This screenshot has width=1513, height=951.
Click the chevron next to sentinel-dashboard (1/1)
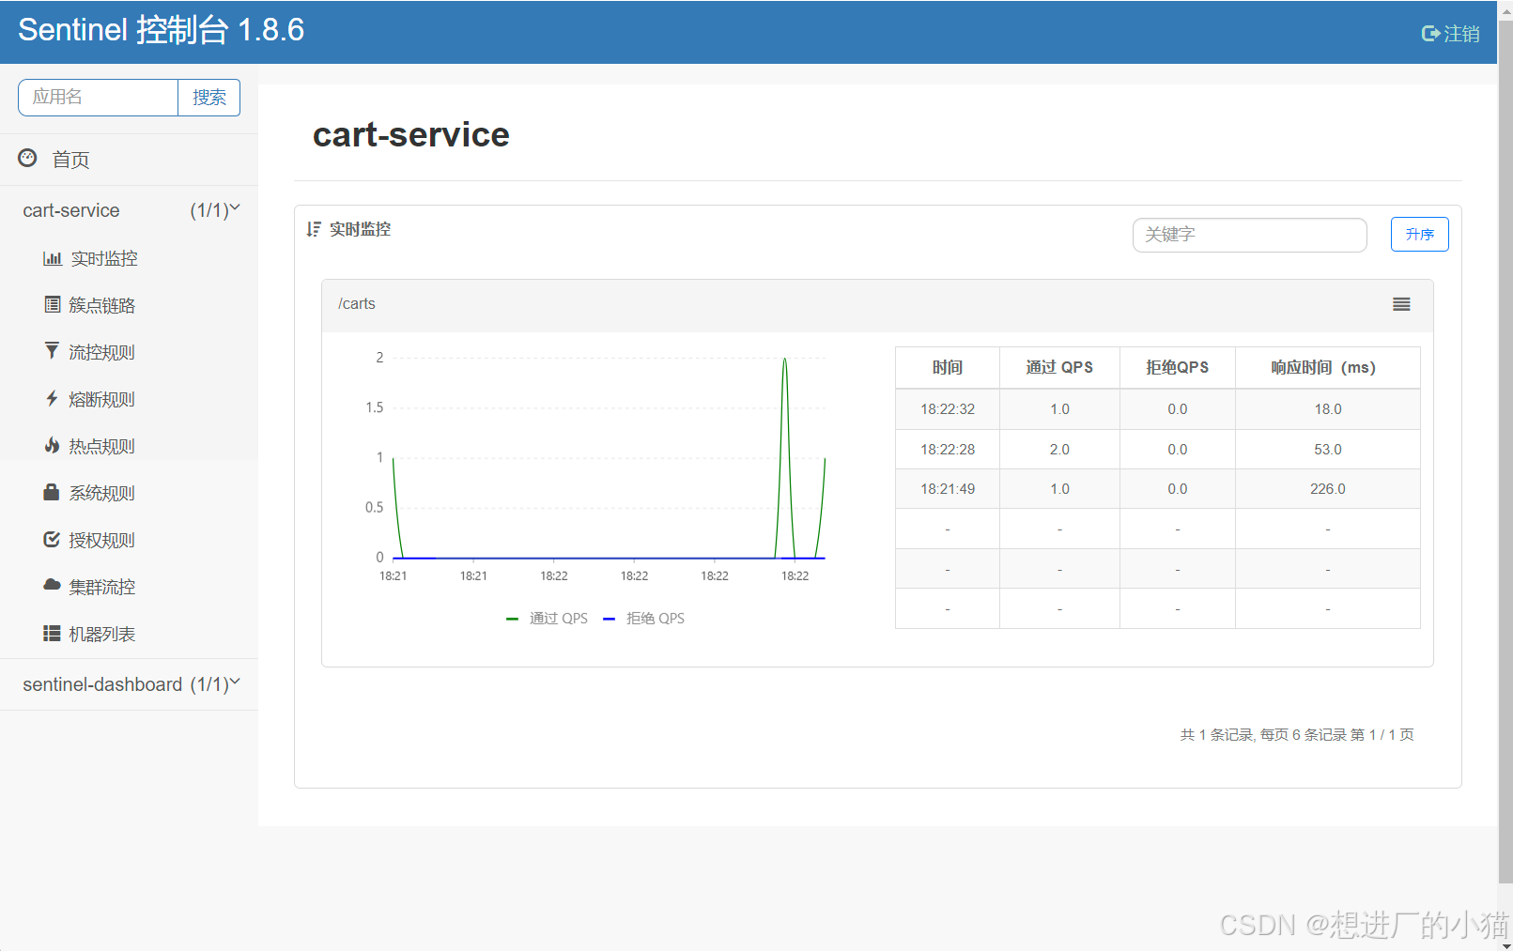235,682
